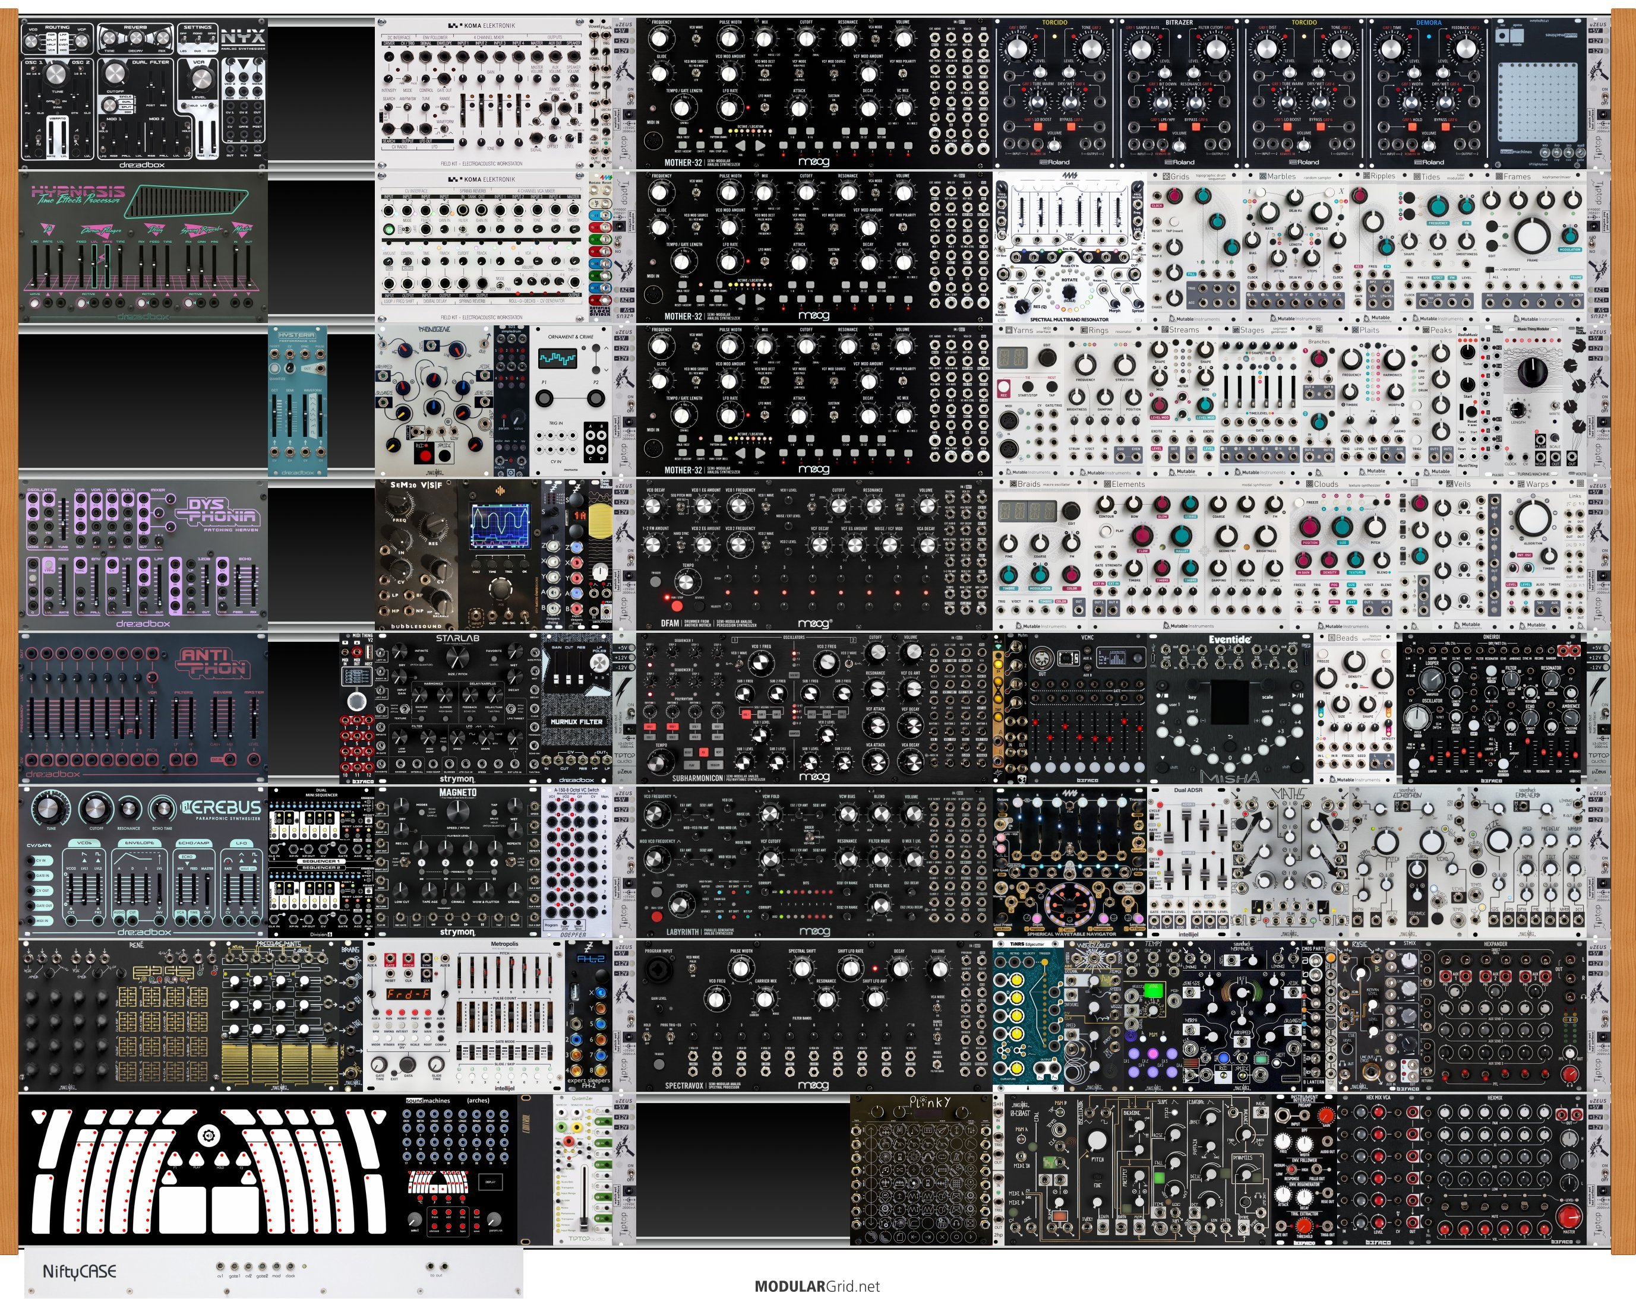The height and width of the screenshot is (1299, 1636).
Task: Click the "Streams" module title text
Action: click(x=1184, y=331)
